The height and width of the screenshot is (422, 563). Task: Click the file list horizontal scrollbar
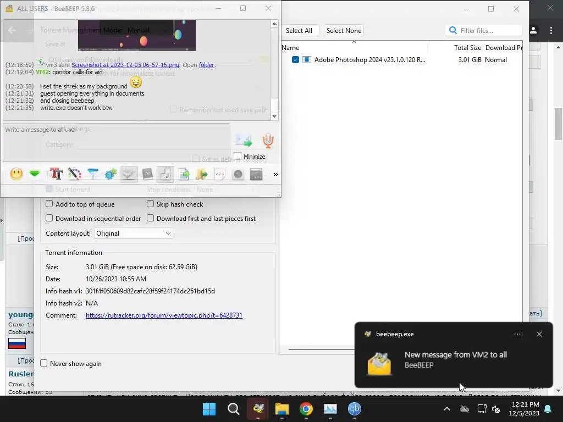[x=321, y=349]
